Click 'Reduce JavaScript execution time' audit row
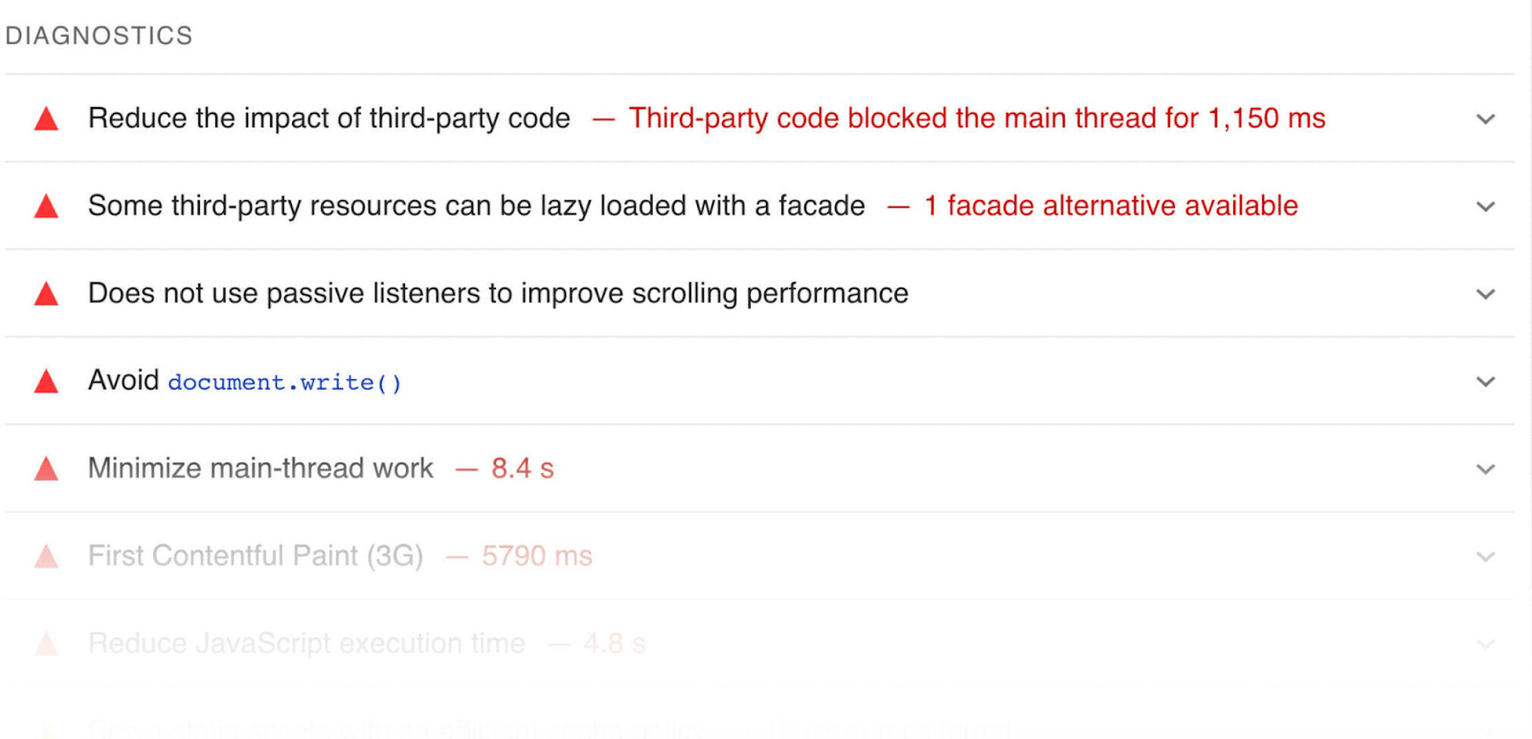1532x739 pixels. click(306, 643)
